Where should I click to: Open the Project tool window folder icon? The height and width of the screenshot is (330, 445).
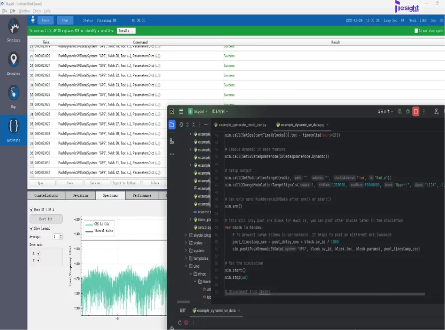point(172,125)
